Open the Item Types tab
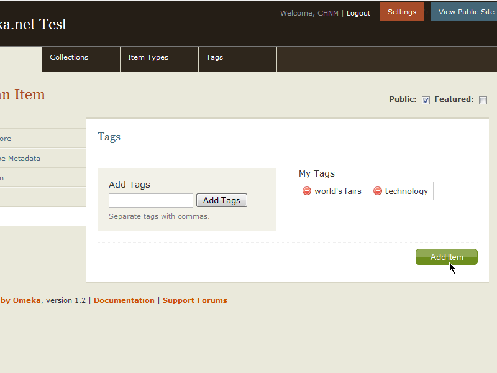This screenshot has height=373, width=497. coord(160,59)
